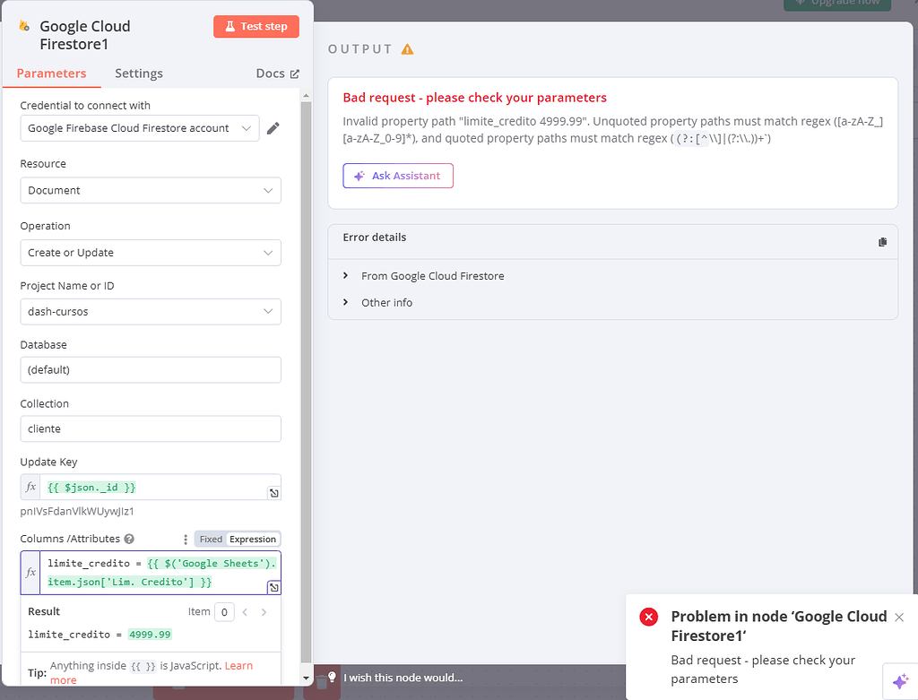The image size is (918, 700).
Task: Open expression editor icon beside Update Key
Action: (x=274, y=492)
